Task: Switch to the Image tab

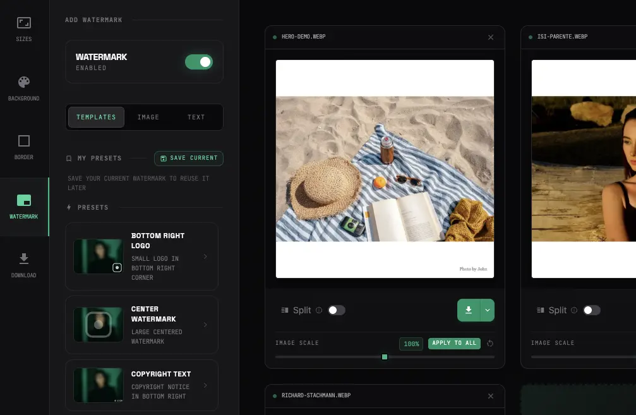Action: coord(148,117)
